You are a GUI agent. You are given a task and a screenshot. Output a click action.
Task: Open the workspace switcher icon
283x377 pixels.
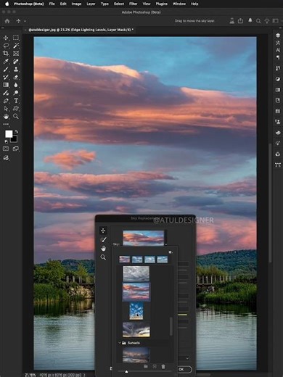276,21
